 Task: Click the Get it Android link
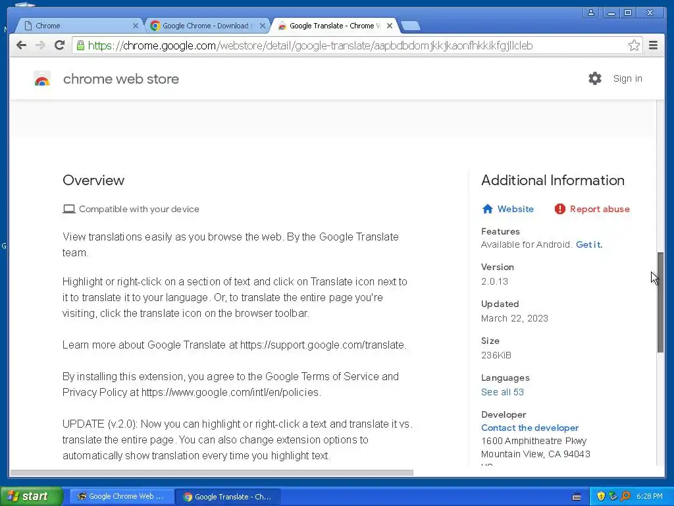point(589,244)
